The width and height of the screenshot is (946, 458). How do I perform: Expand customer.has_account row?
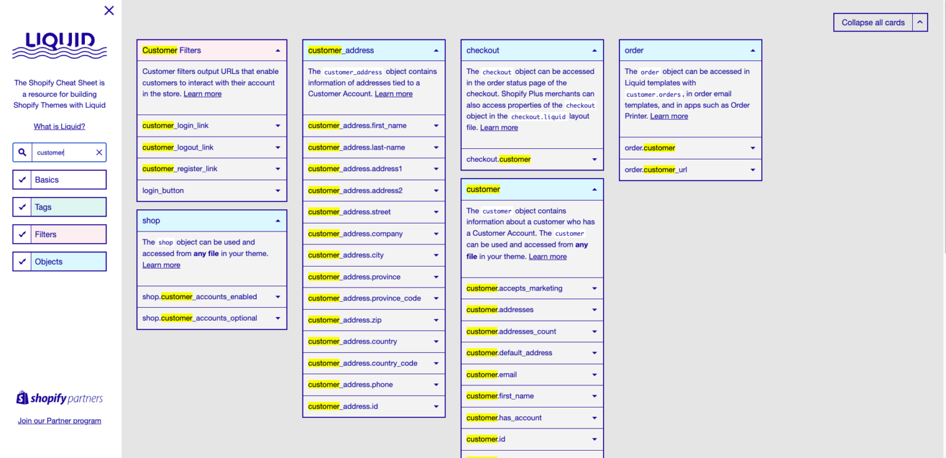click(x=532, y=418)
